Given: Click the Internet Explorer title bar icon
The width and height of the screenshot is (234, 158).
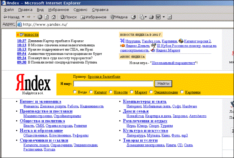Looking at the screenshot, I should 4,3.
